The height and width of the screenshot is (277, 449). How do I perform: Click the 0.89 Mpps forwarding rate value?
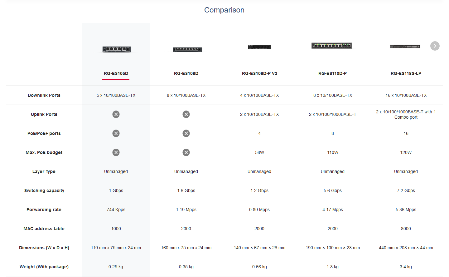[259, 210]
